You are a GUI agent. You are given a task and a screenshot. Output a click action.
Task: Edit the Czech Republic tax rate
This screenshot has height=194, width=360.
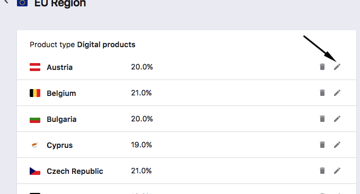pyautogui.click(x=337, y=171)
